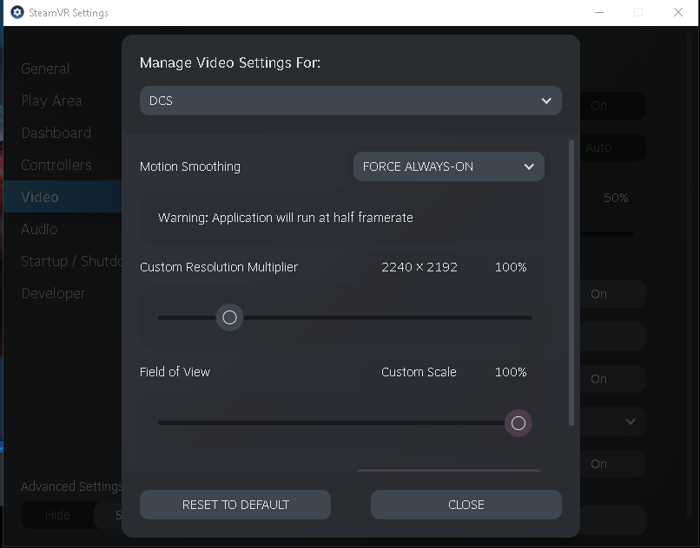Click the Hide advanced settings toggle
This screenshot has height=548, width=700.
pos(57,515)
